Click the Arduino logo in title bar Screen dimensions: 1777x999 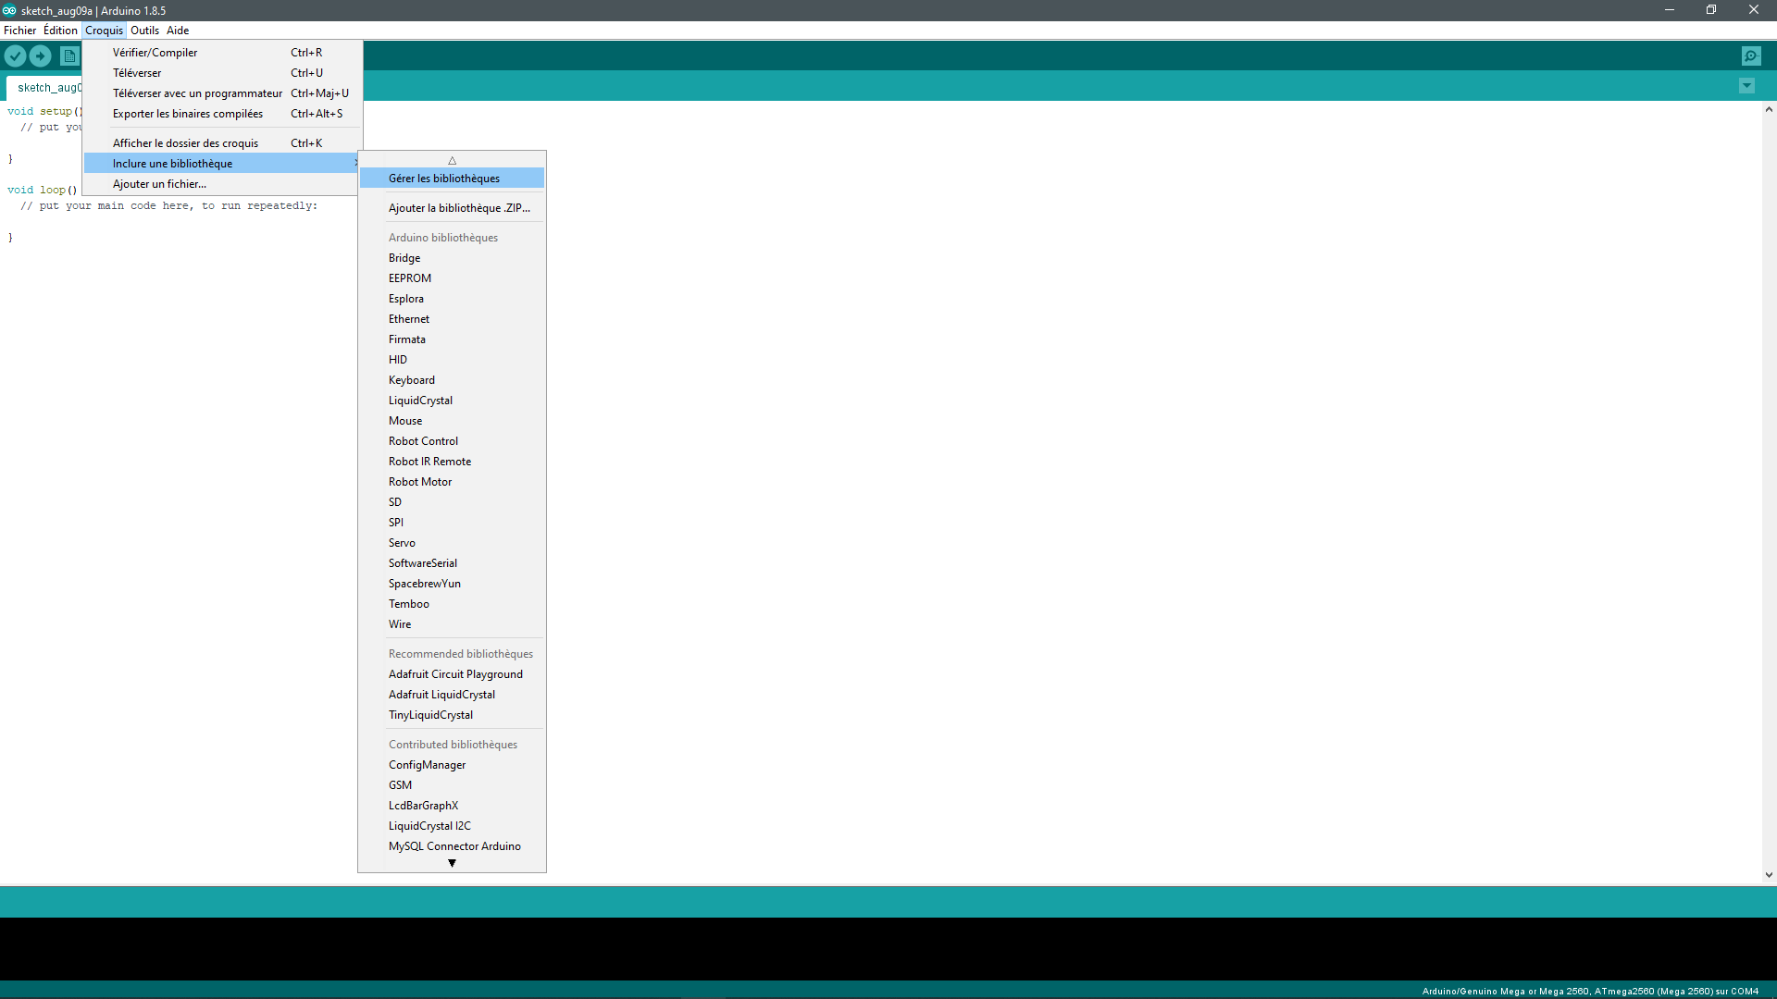click(x=9, y=10)
